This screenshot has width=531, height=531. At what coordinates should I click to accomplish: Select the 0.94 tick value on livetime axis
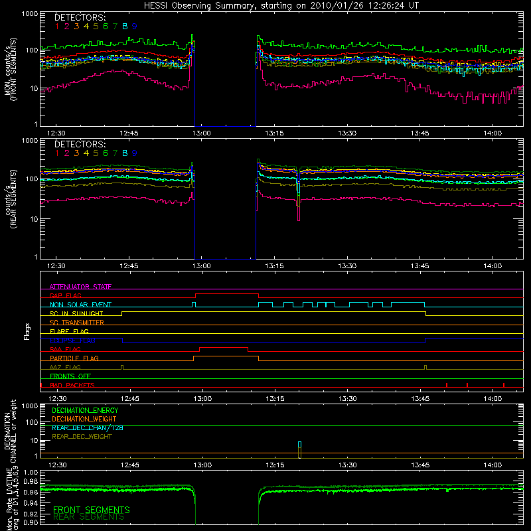31,502
